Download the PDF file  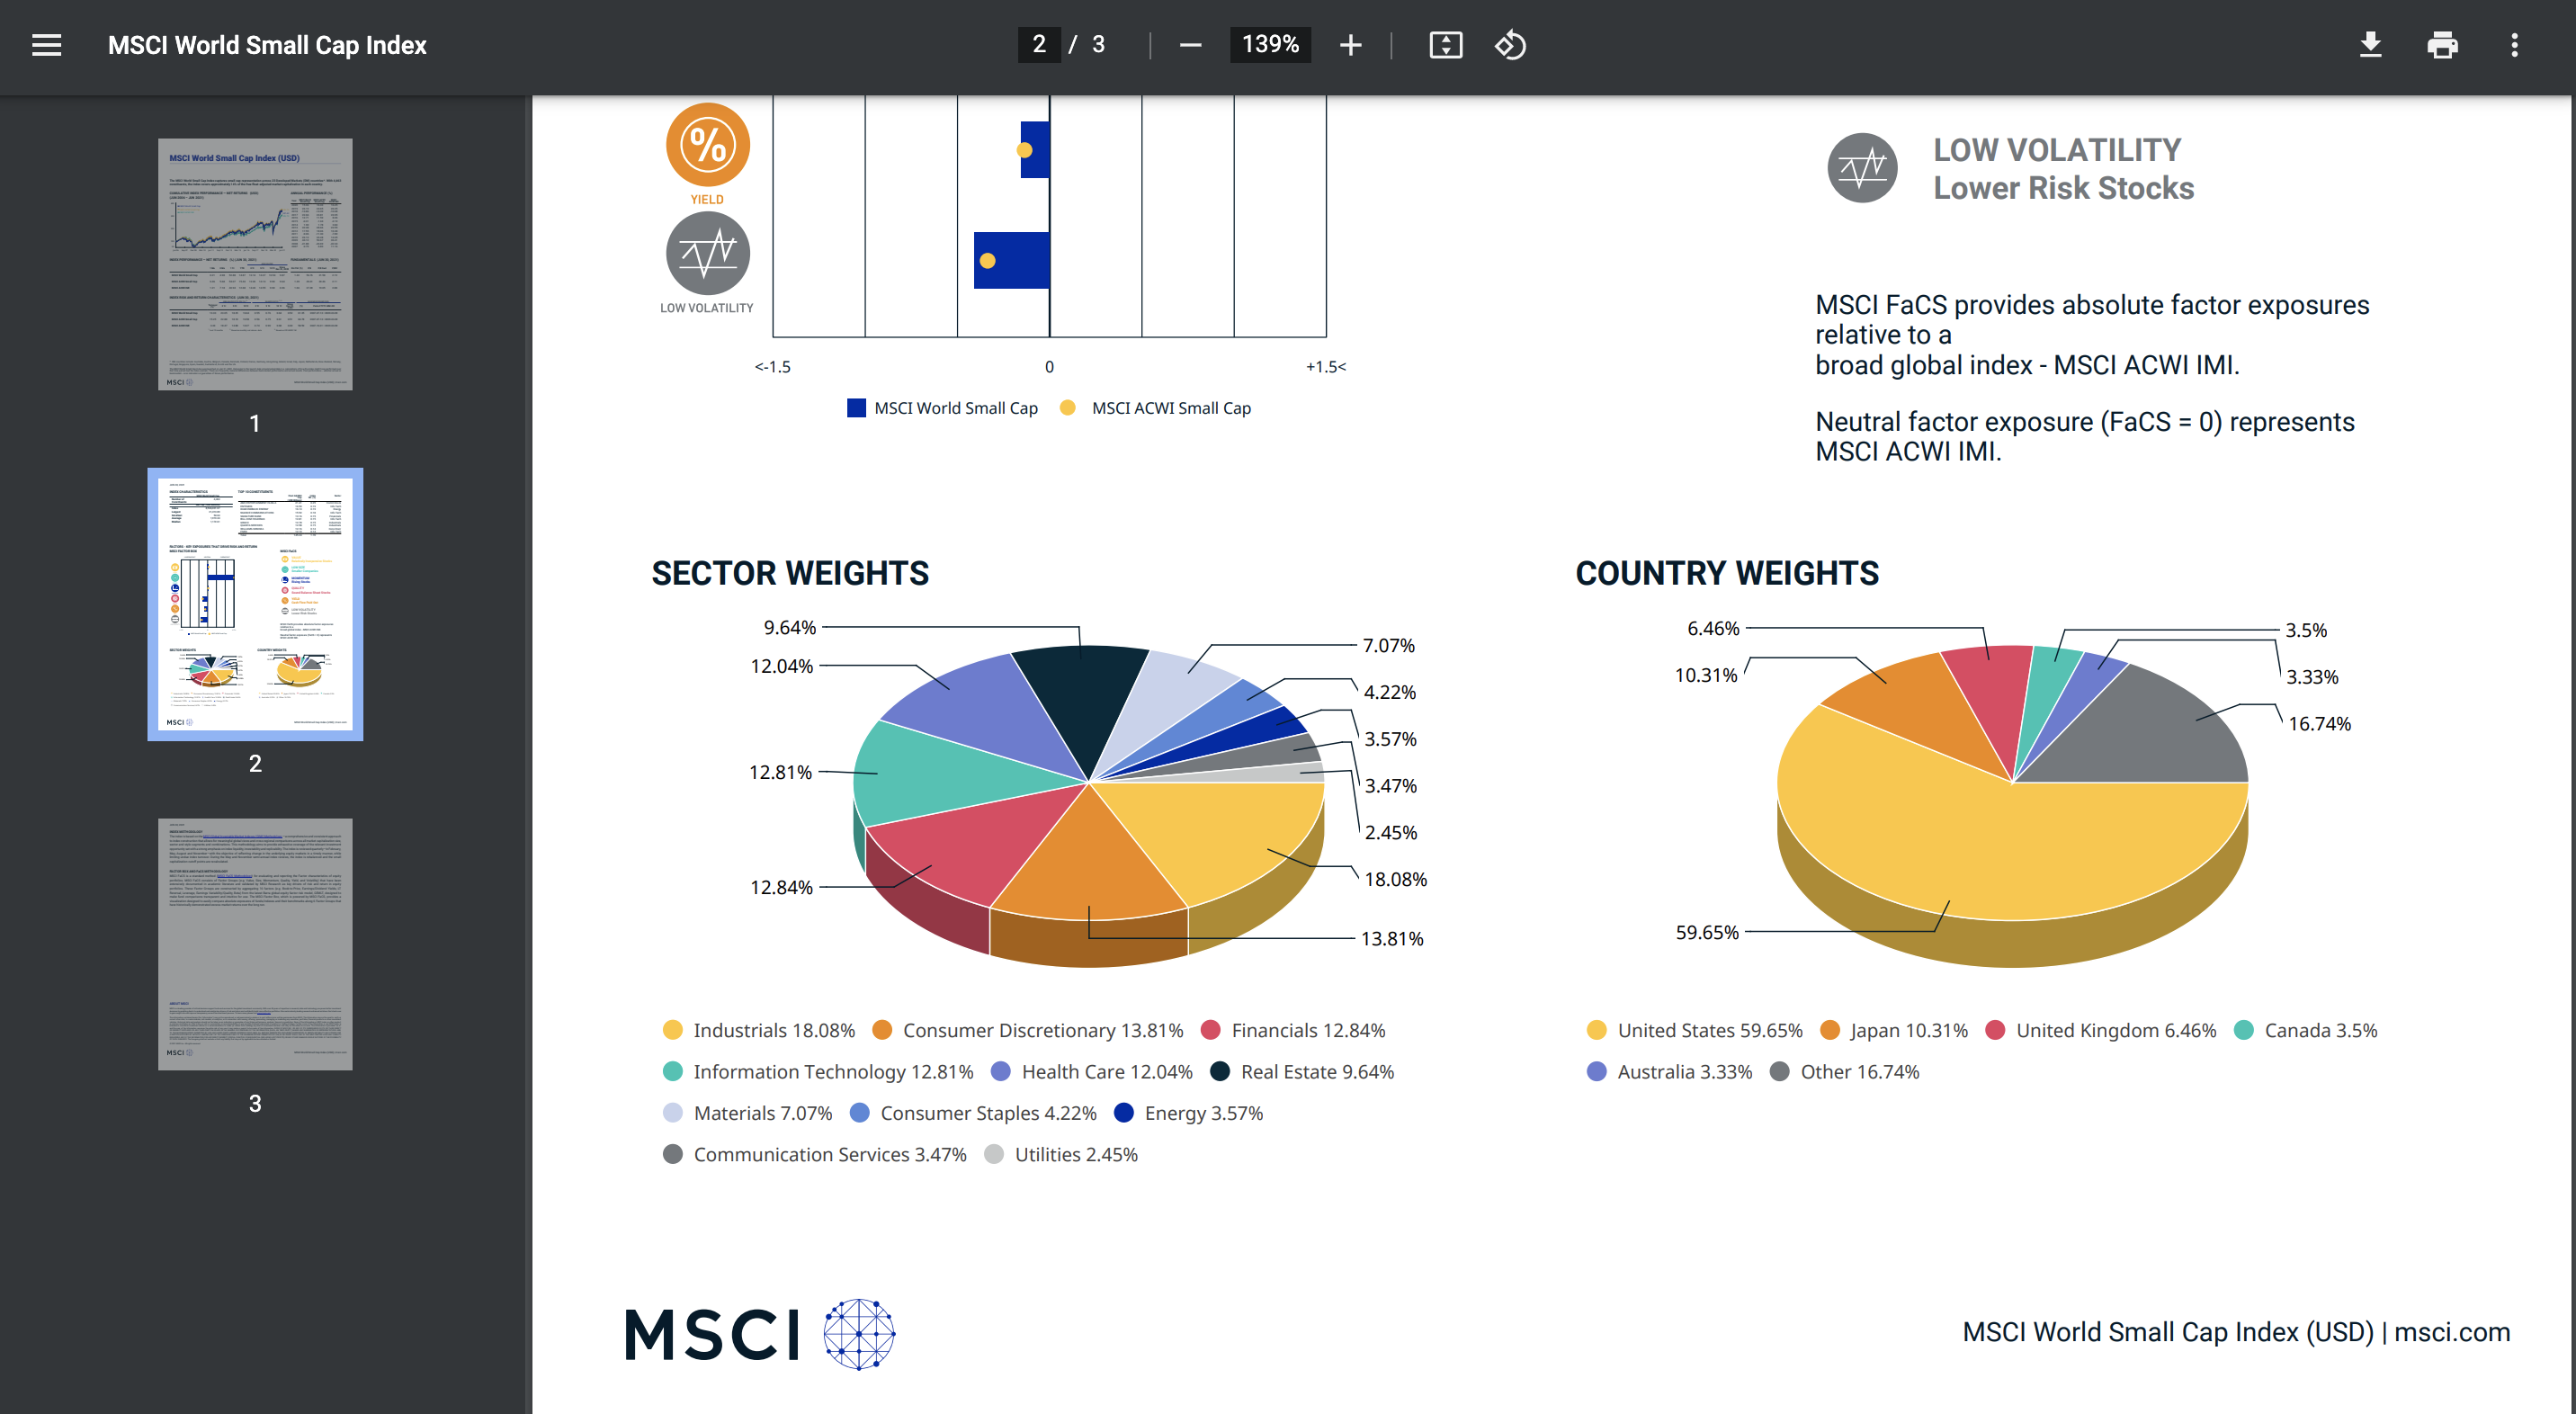coord(2369,45)
